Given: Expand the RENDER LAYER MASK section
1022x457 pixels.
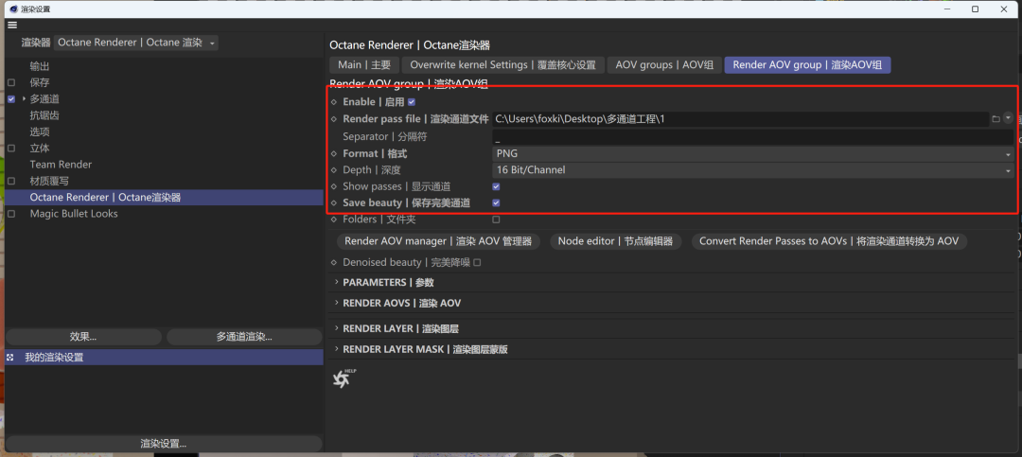Looking at the screenshot, I should tap(336, 349).
